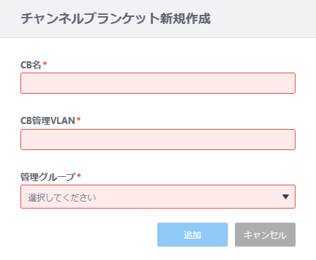Click the red asterisk beside CB名

coord(44,63)
